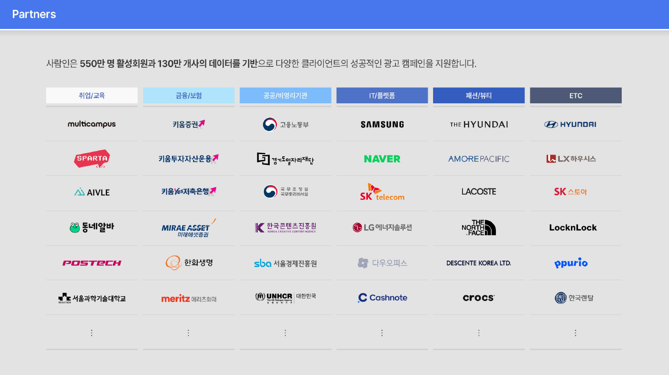Click the 한국렌탈 logo
The height and width of the screenshot is (375, 669).
point(574,298)
